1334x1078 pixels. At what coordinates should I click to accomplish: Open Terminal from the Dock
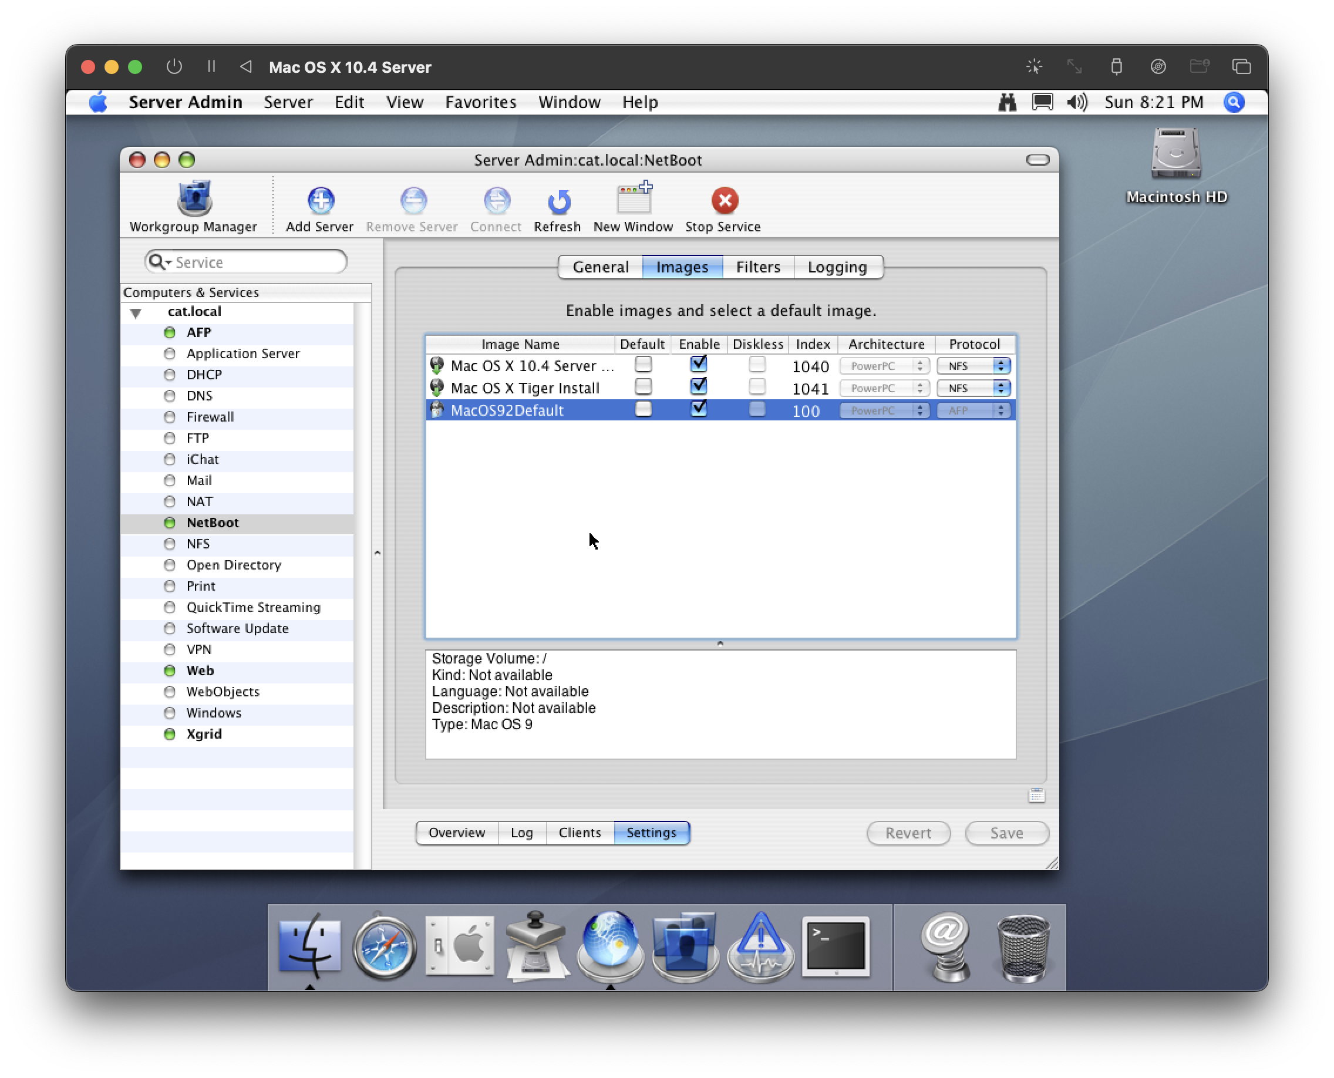pyautogui.click(x=836, y=946)
